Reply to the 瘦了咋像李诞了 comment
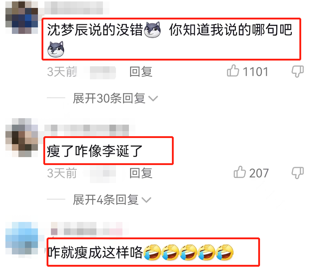 pyautogui.click(x=141, y=173)
